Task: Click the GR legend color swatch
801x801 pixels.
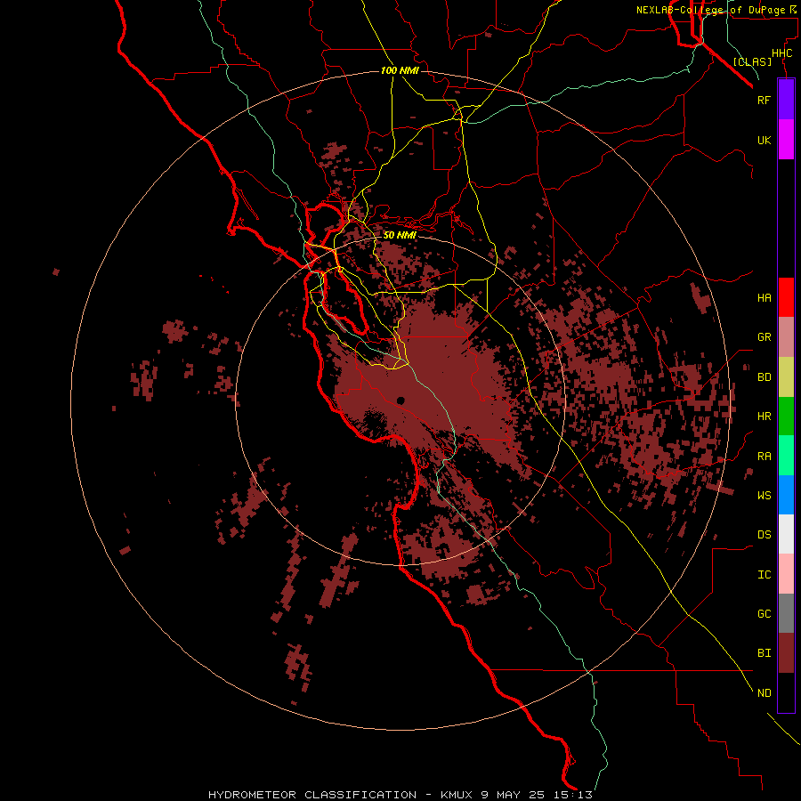Action: pos(786,337)
